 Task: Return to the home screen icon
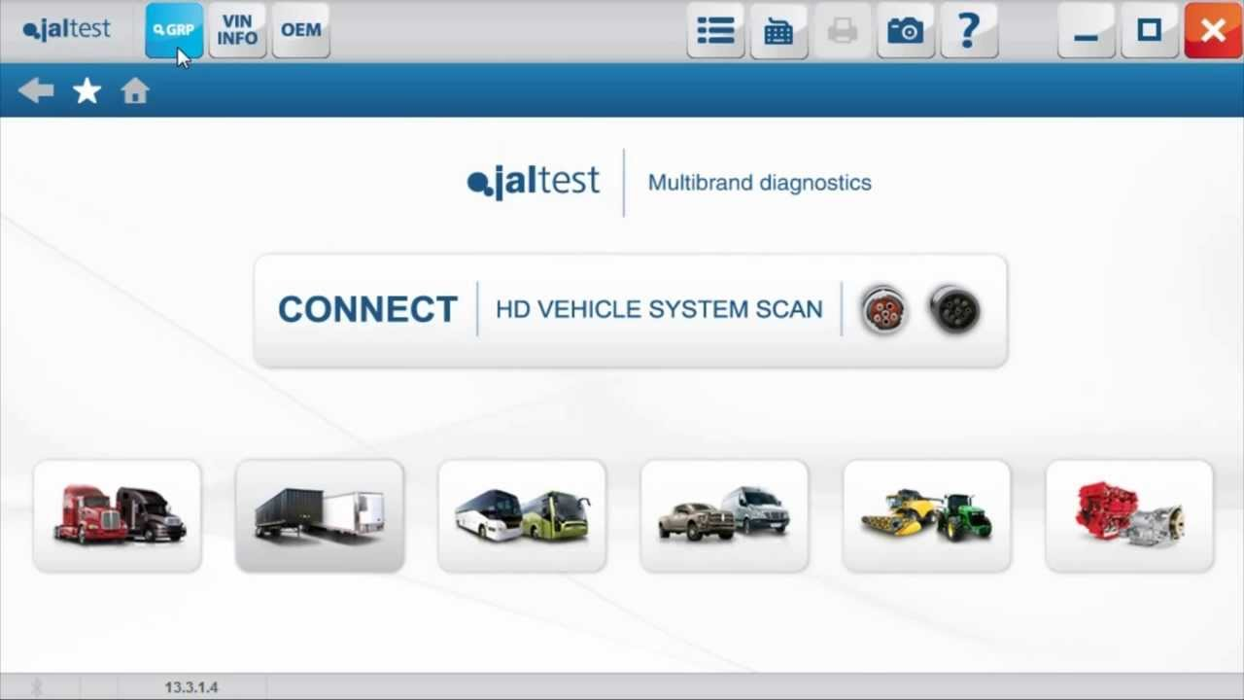[135, 89]
